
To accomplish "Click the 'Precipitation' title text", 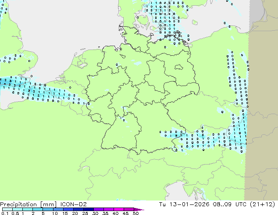I will 18,204.
